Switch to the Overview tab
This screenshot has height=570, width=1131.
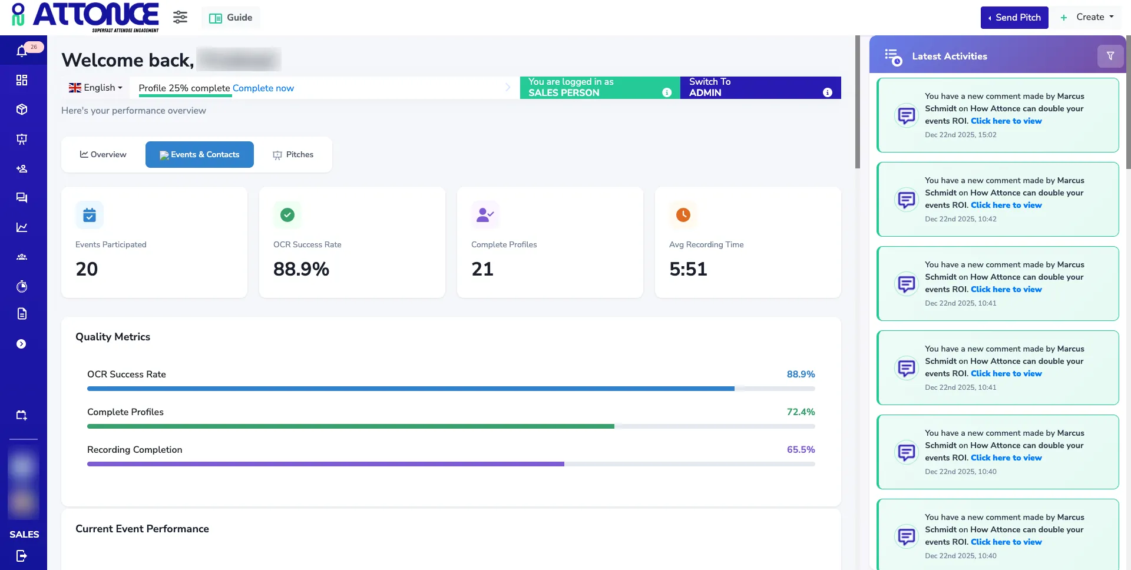[x=103, y=154]
